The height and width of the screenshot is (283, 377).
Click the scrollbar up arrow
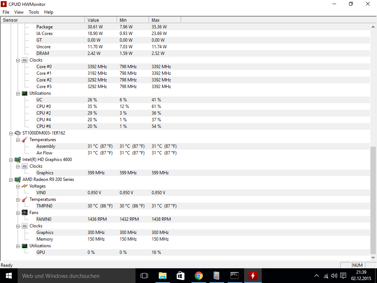(x=373, y=27)
